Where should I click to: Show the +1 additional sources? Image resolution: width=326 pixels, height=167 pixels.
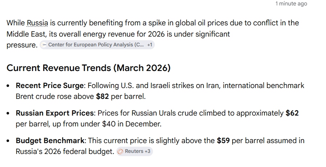[150, 45]
